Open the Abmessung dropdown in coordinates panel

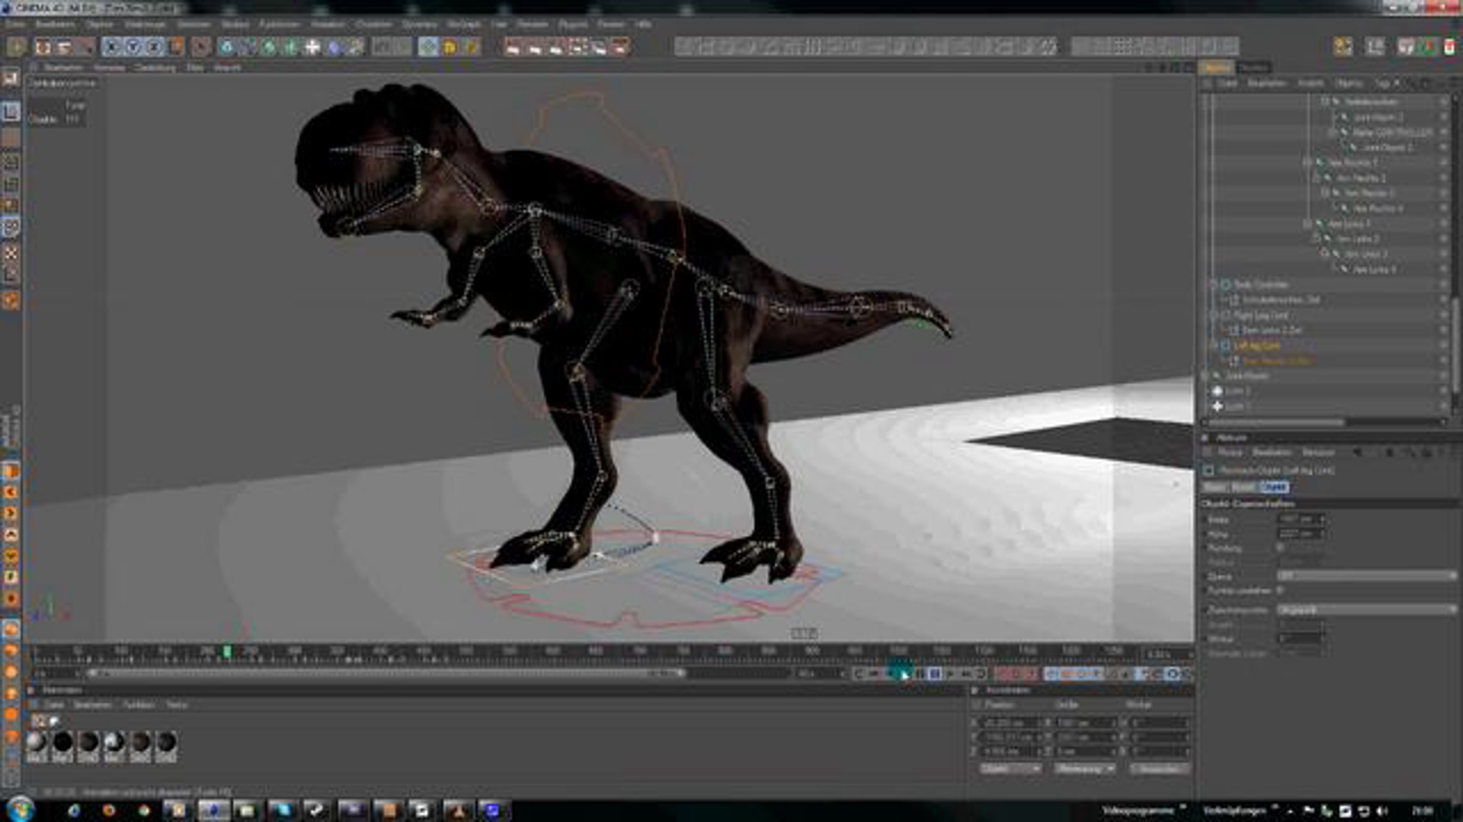coord(1084,769)
